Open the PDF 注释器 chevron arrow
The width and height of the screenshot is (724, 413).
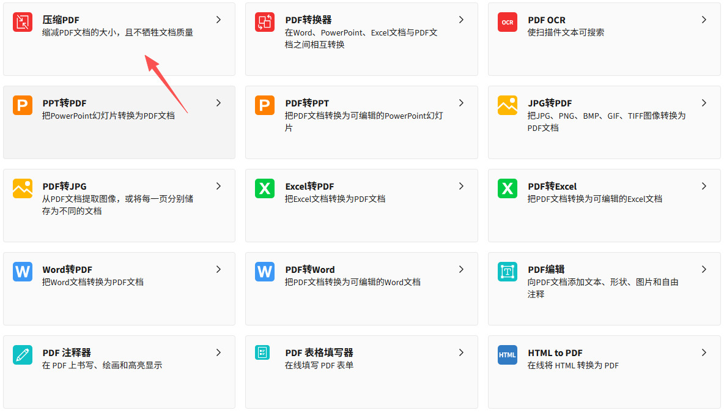218,352
